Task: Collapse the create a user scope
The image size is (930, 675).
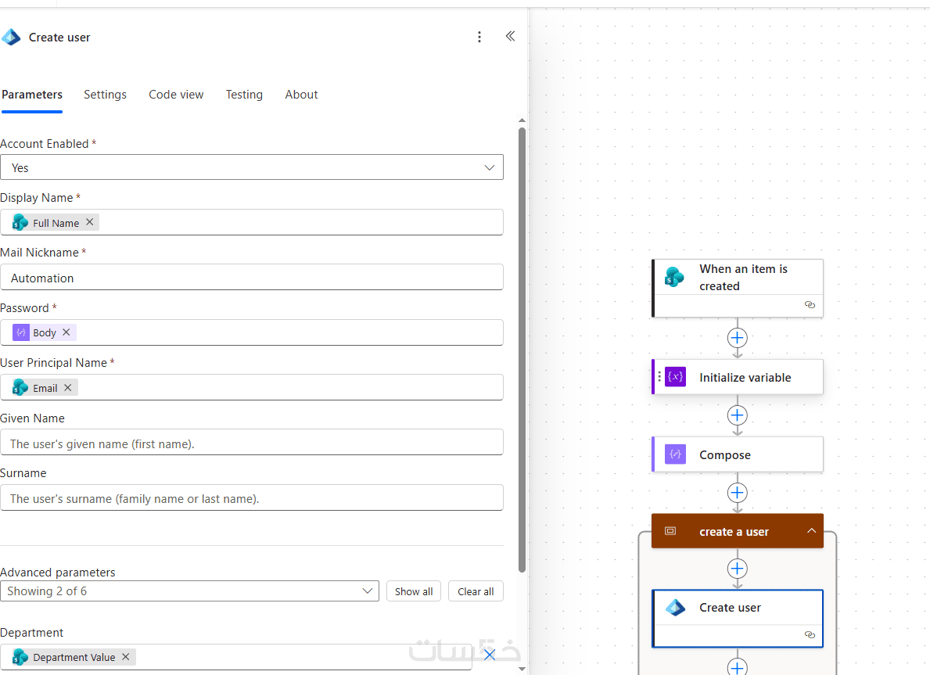Action: pyautogui.click(x=811, y=531)
